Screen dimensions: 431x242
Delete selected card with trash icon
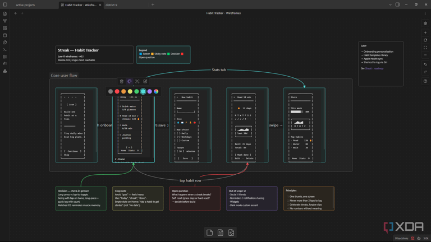121,81
